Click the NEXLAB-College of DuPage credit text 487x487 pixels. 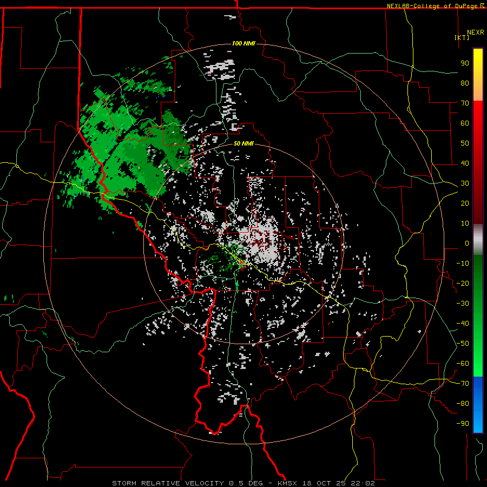coord(433,6)
